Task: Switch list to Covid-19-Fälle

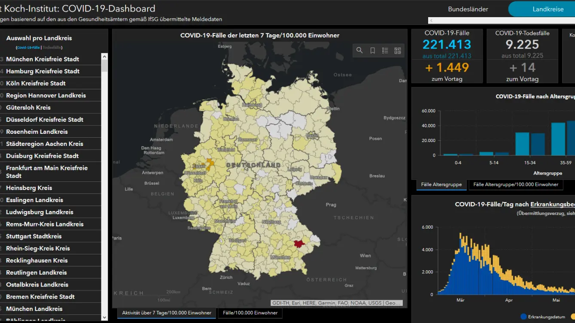Action: [28, 48]
